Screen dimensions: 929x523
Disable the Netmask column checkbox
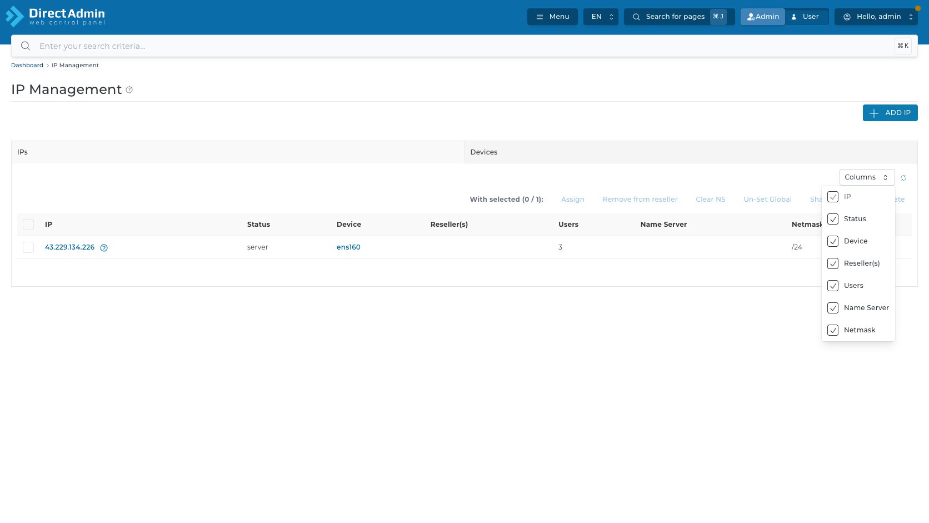click(833, 330)
